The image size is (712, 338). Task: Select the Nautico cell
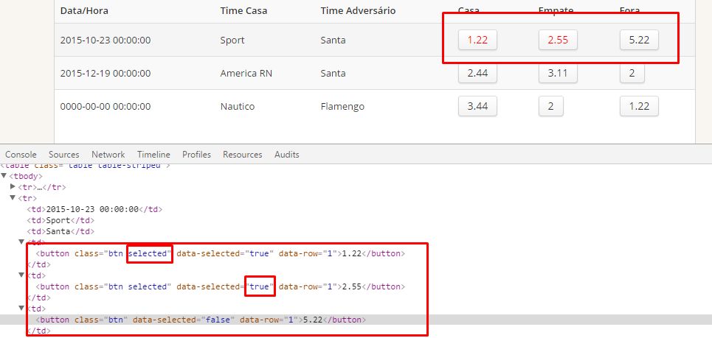click(x=238, y=107)
